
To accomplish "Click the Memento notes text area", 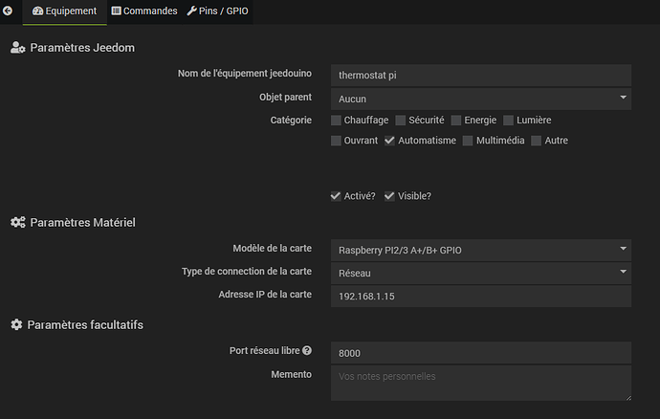I will [480, 383].
